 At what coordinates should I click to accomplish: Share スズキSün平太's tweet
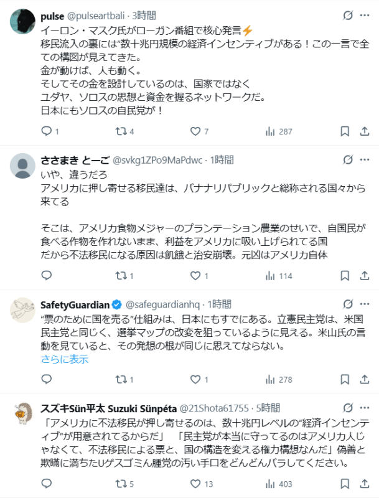[364, 483]
